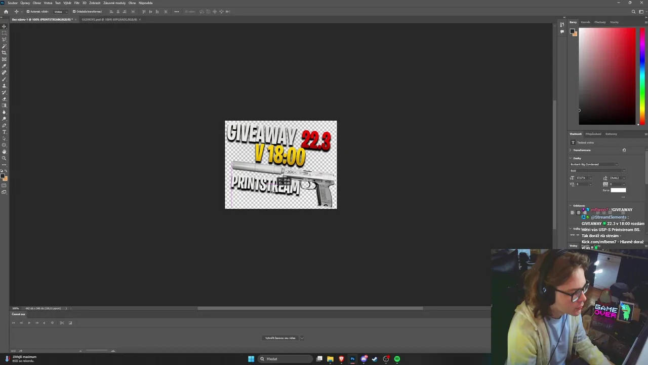Screen dimensions: 648x365
Task: Select the Dodge tool
Action: point(4,119)
